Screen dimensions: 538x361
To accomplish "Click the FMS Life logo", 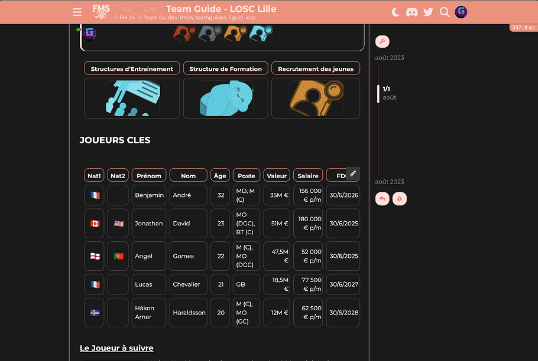I will [x=101, y=11].
